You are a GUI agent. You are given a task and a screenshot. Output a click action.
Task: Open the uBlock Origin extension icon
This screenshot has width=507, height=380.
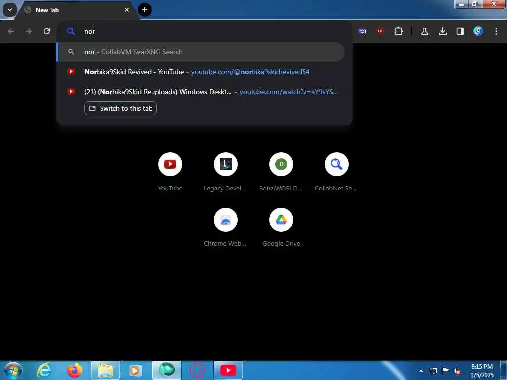coord(380,31)
